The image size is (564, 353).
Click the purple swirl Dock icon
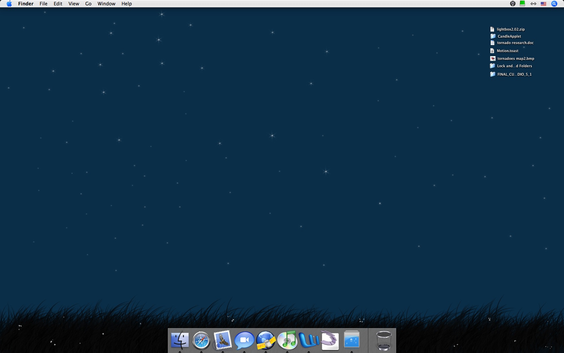(x=330, y=340)
